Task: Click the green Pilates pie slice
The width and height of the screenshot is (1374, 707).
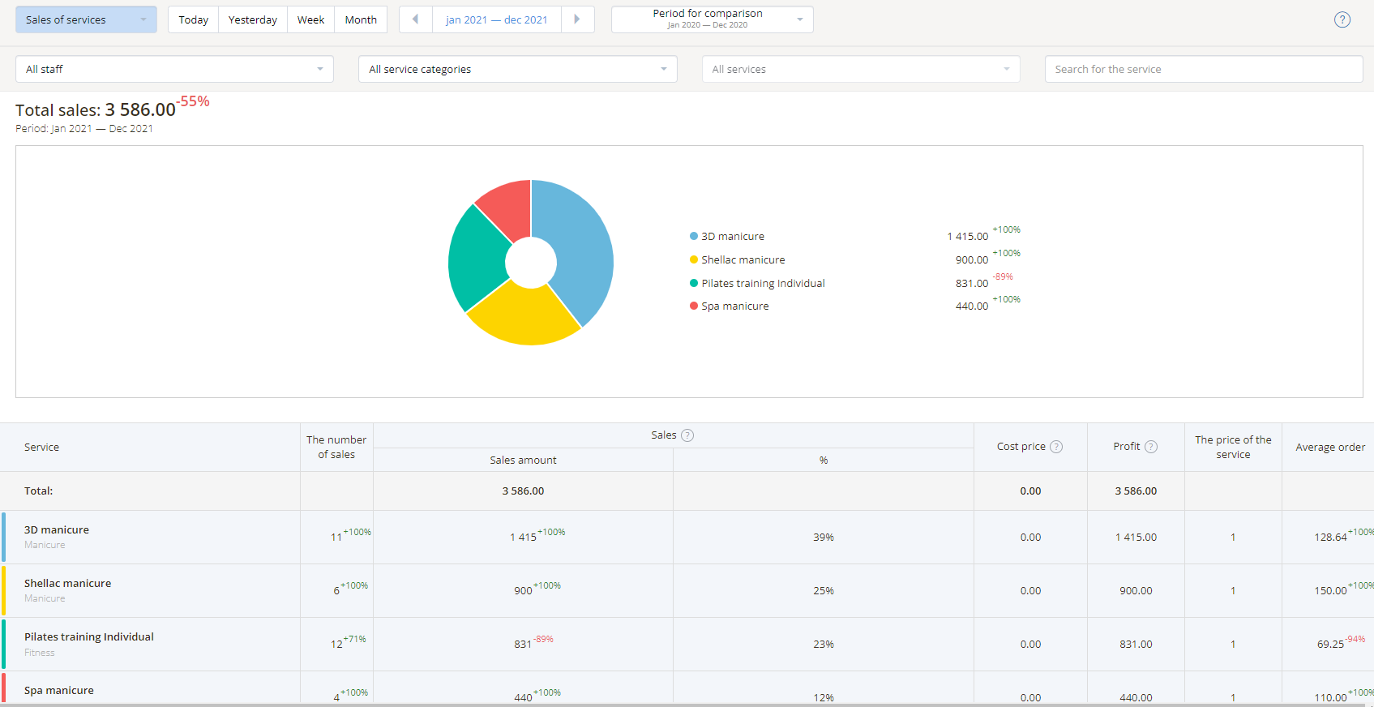Action: [x=477, y=258]
